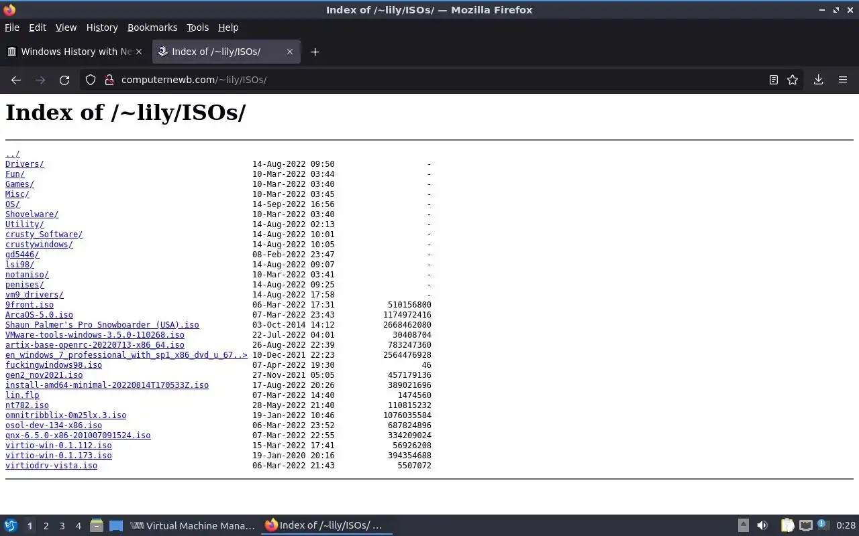Open the Games/ folder

tap(19, 184)
